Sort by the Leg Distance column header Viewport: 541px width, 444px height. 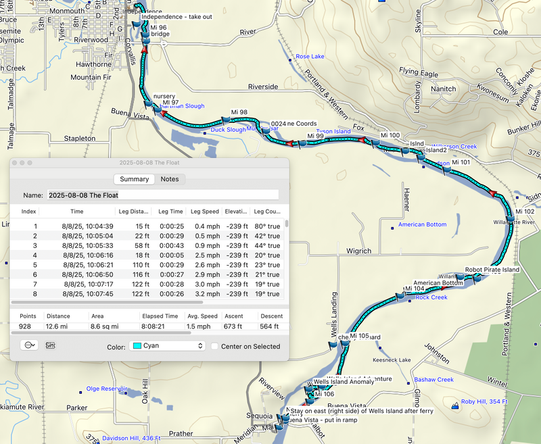tap(133, 212)
